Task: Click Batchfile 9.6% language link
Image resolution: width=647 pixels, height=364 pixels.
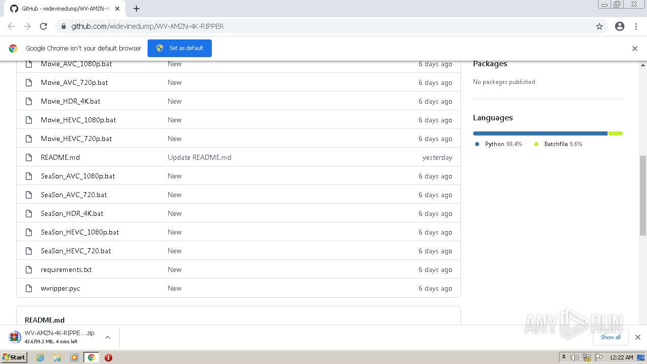Action: coord(559,144)
